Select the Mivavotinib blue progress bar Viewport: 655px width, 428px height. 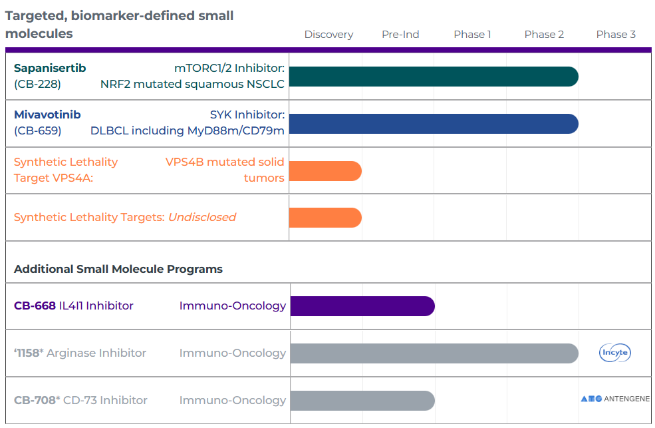click(434, 124)
